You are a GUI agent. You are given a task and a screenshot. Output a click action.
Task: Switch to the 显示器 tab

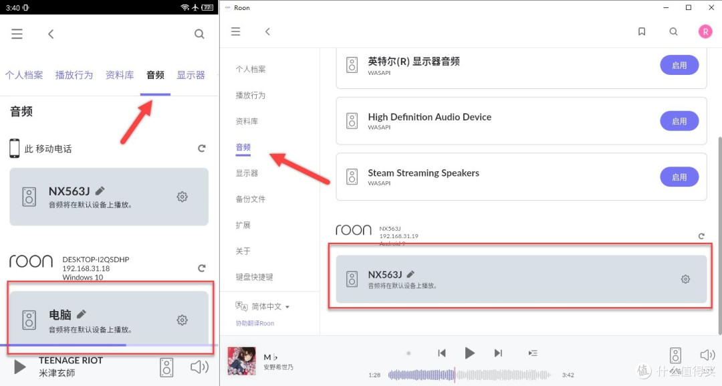click(191, 75)
